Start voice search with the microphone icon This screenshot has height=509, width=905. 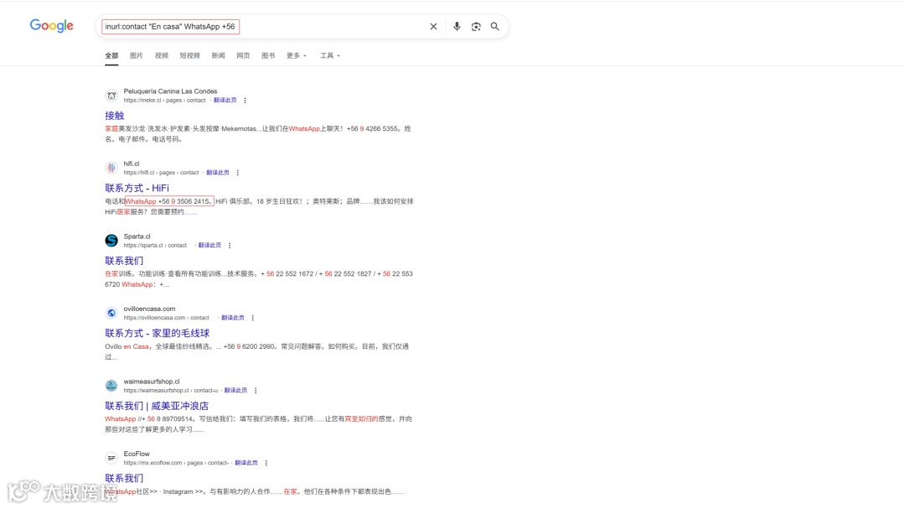pyautogui.click(x=457, y=27)
